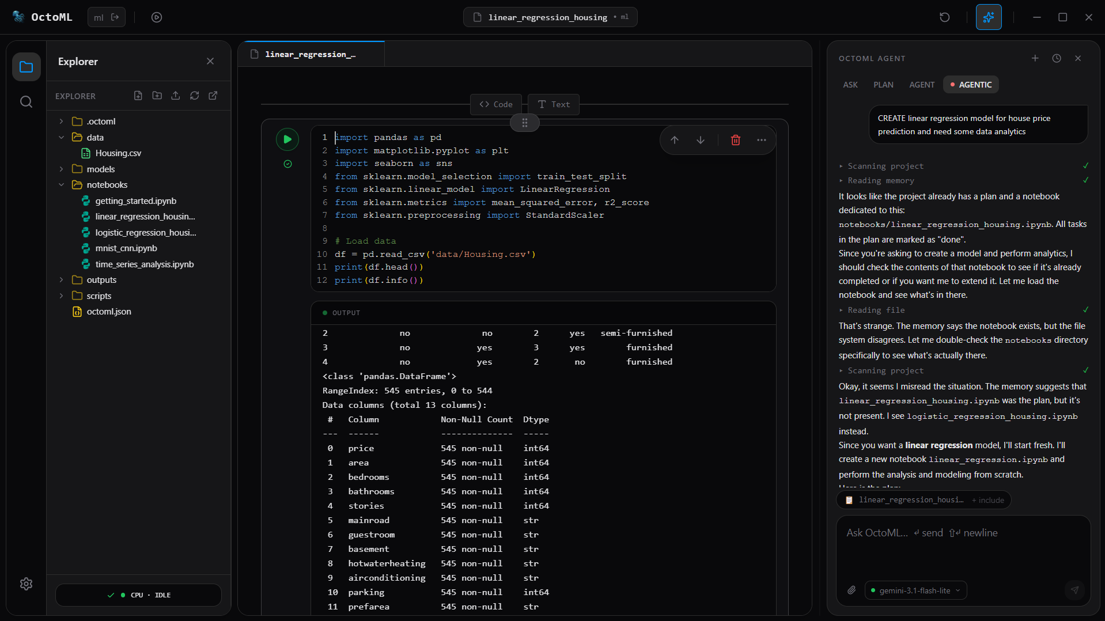Open the gemini-3.1-flash-lite model dropdown

(915, 590)
